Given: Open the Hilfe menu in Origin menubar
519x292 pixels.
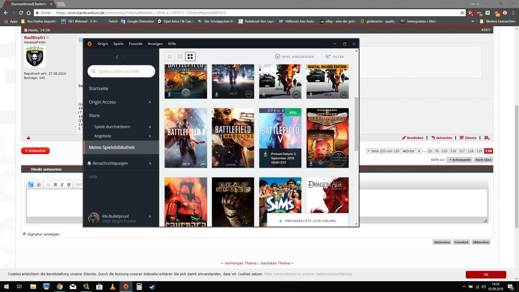Looking at the screenshot, I should (172, 44).
